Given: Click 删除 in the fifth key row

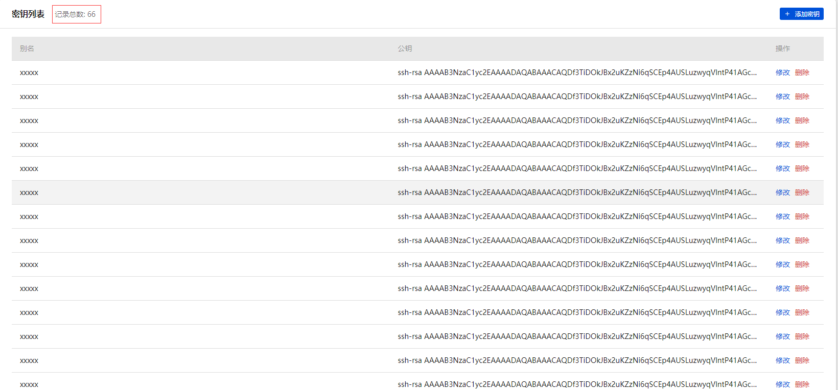Looking at the screenshot, I should (802, 168).
